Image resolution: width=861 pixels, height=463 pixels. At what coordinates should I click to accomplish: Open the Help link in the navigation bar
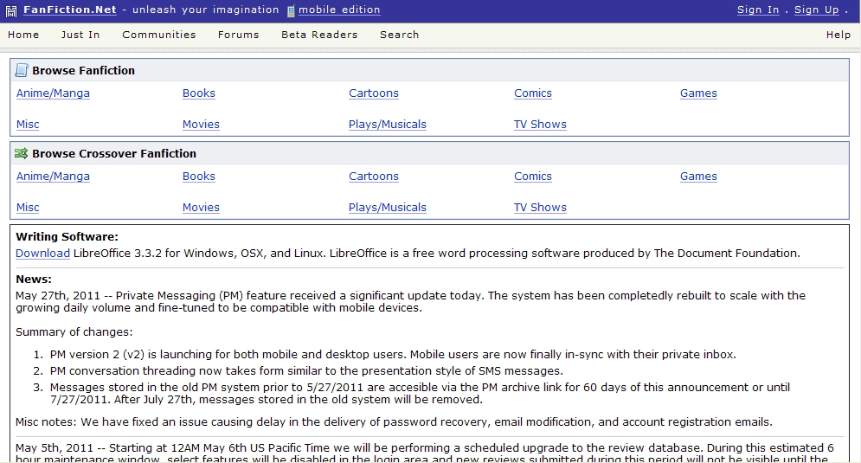point(839,35)
